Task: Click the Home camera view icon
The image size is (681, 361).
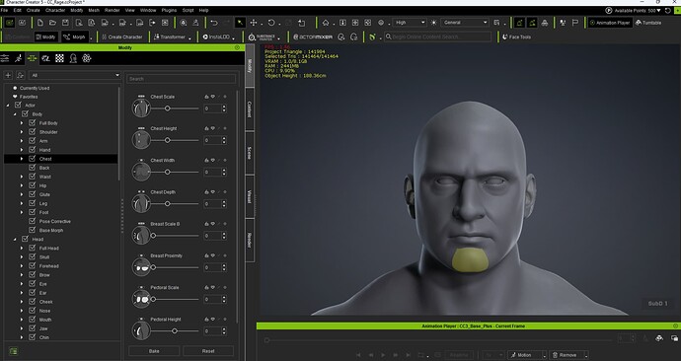Action: 326,23
